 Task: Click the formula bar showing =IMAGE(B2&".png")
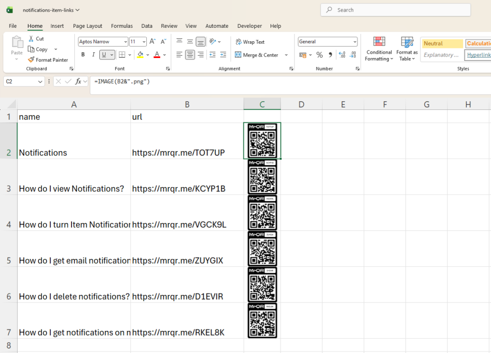(290, 85)
